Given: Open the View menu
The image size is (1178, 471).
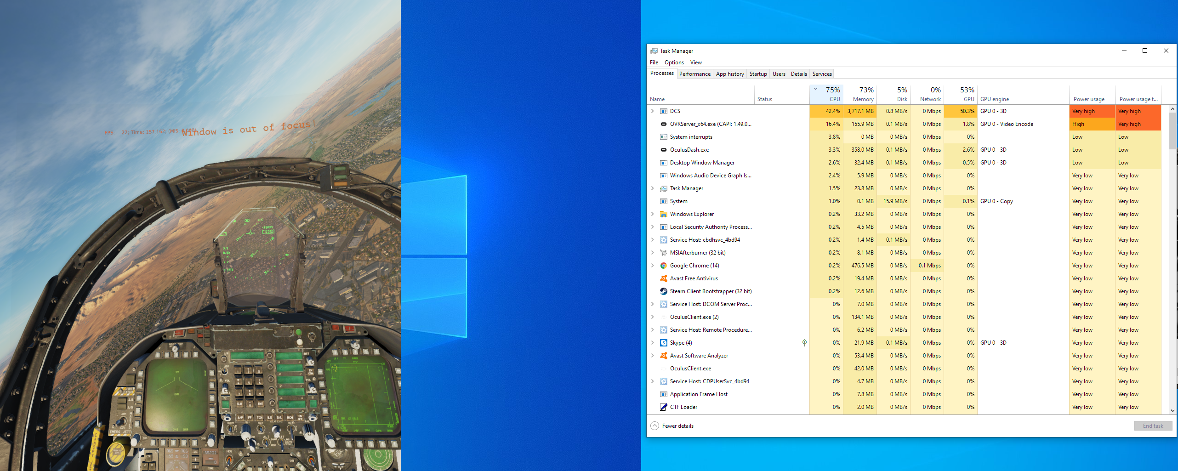Looking at the screenshot, I should click(696, 62).
